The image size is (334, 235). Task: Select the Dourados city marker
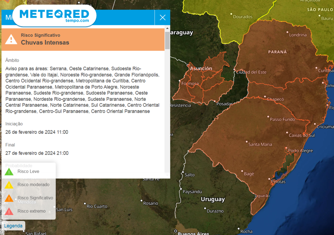click(231, 14)
